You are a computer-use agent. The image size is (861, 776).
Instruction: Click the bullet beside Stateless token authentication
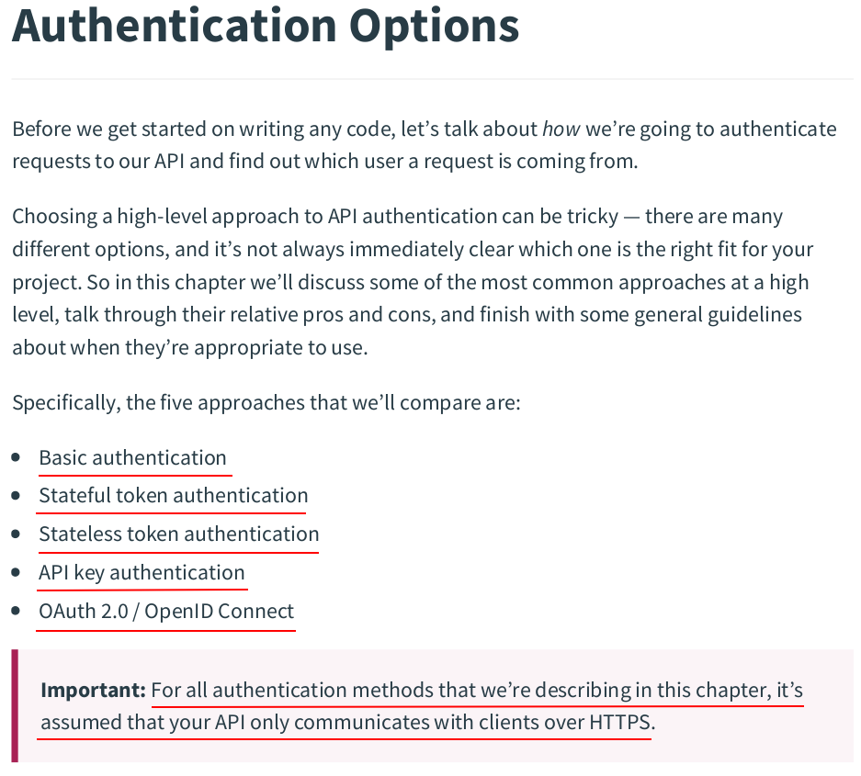pos(16,534)
